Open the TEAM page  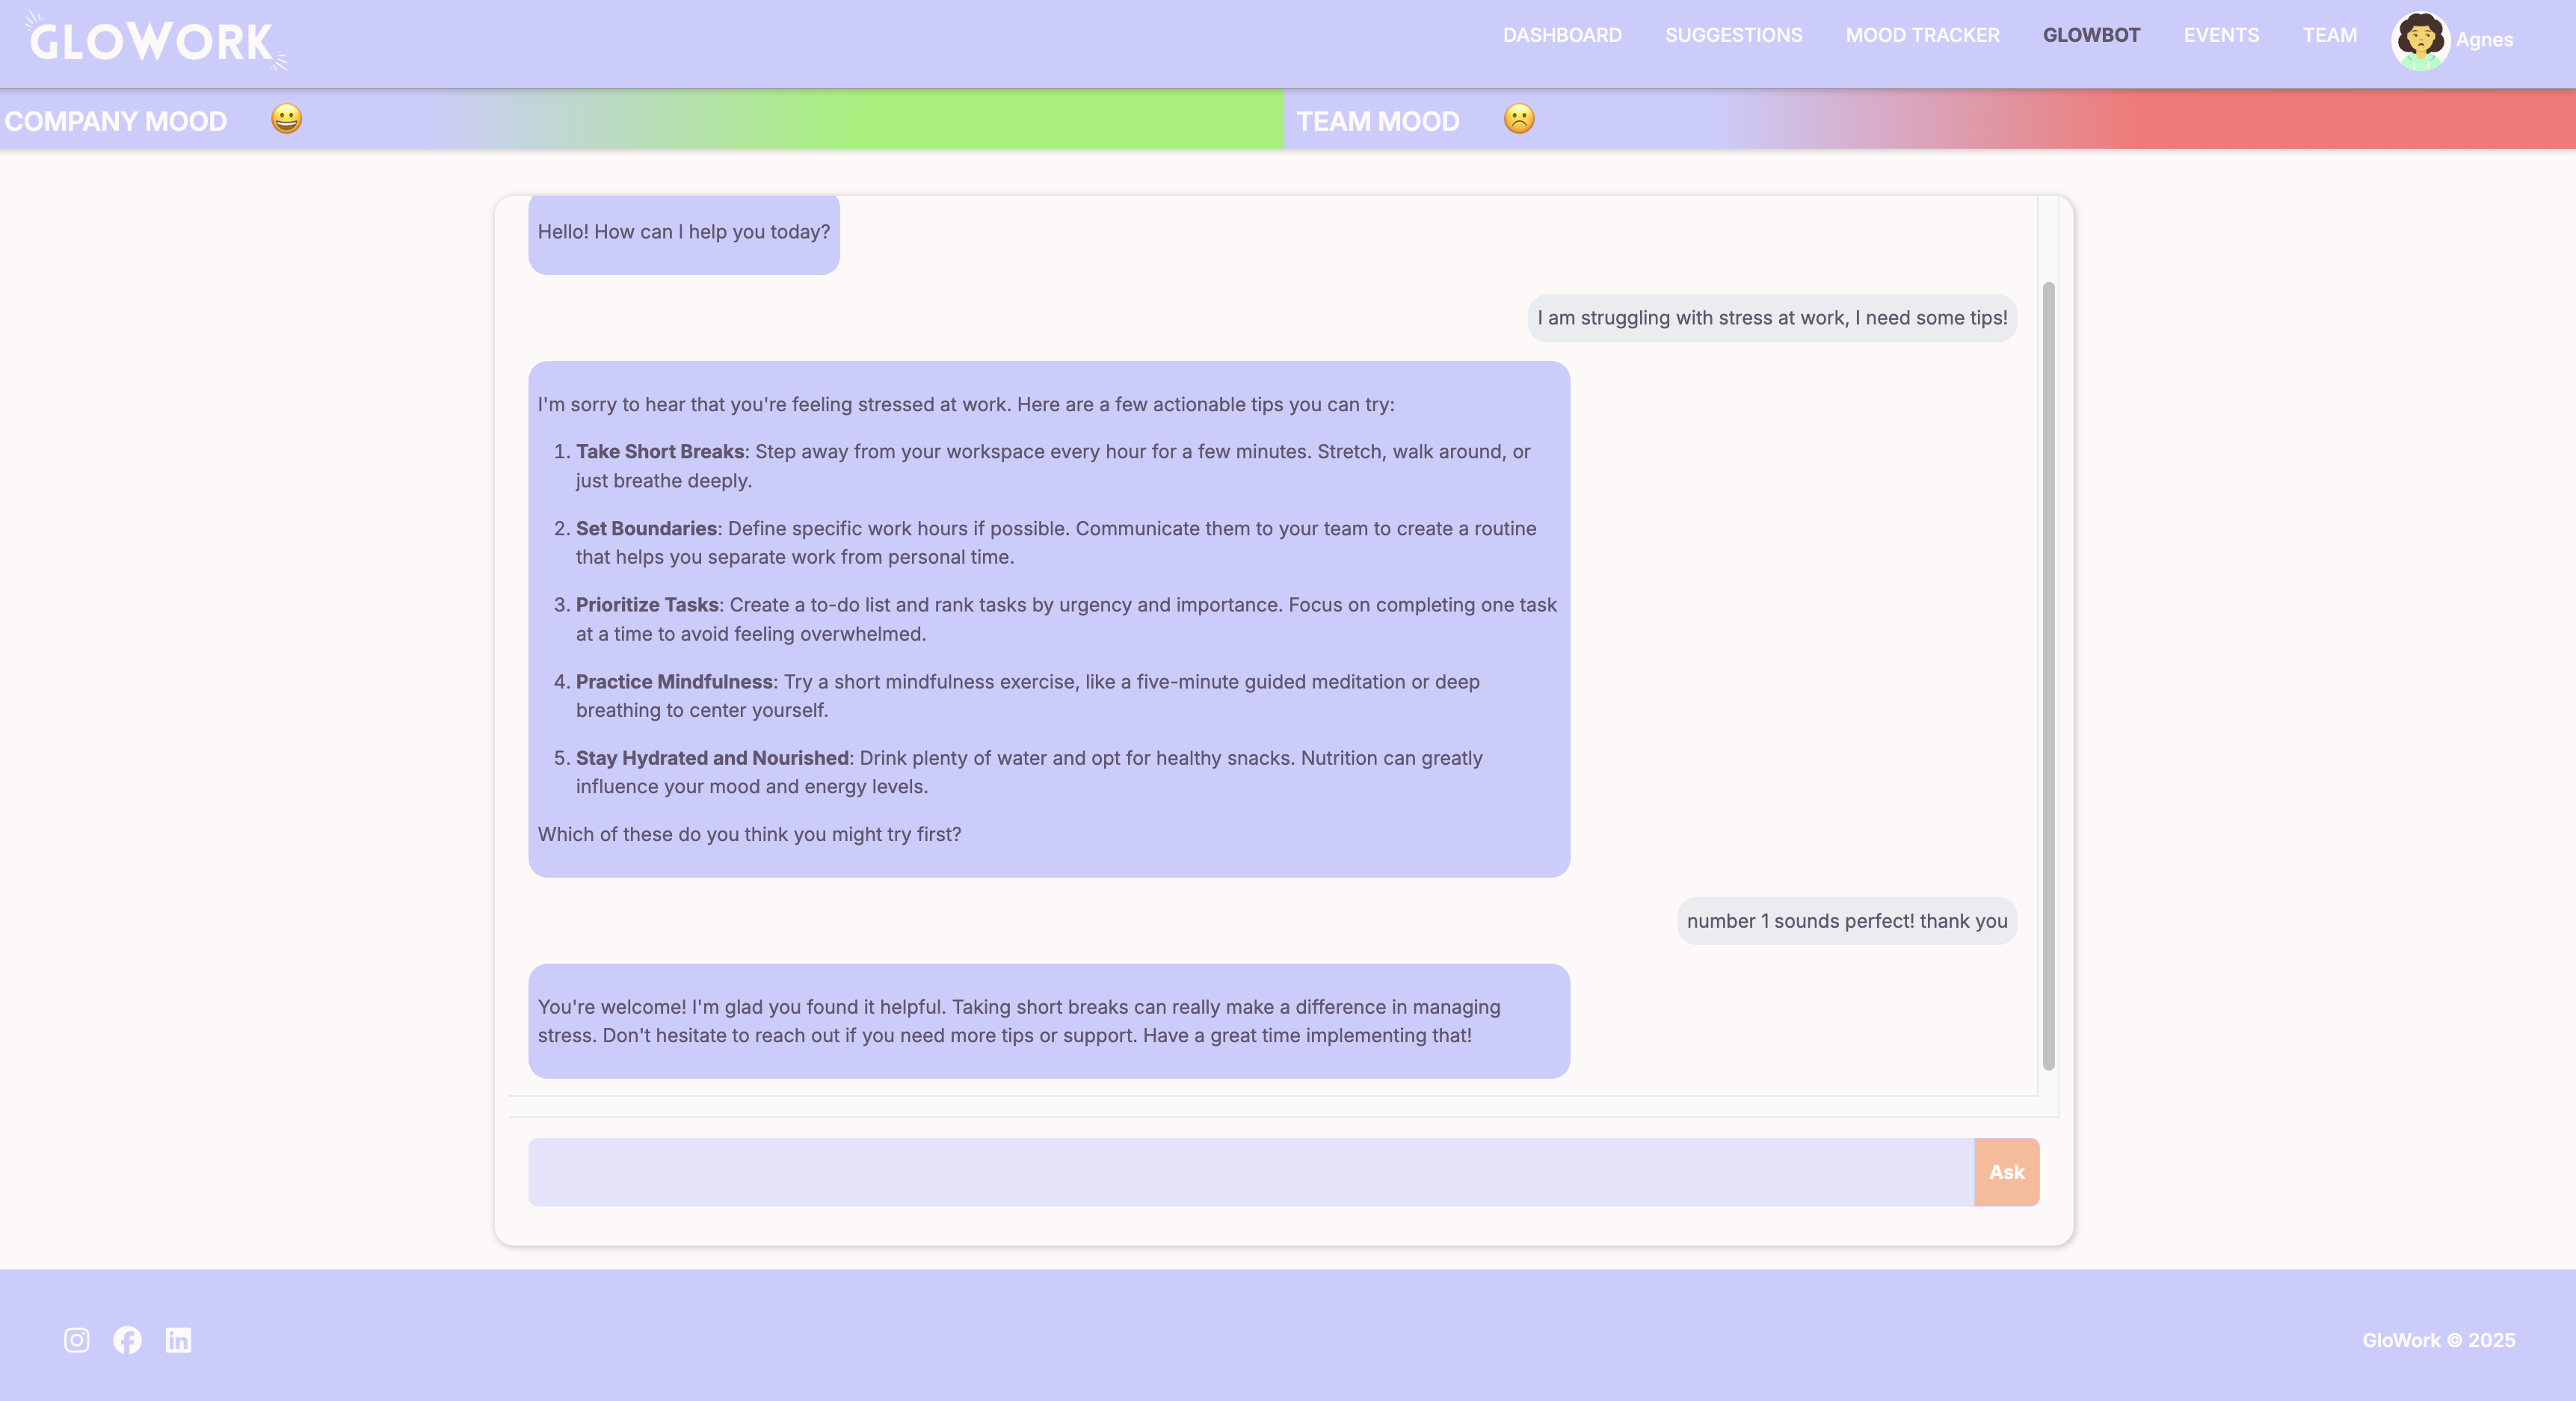point(2330,35)
